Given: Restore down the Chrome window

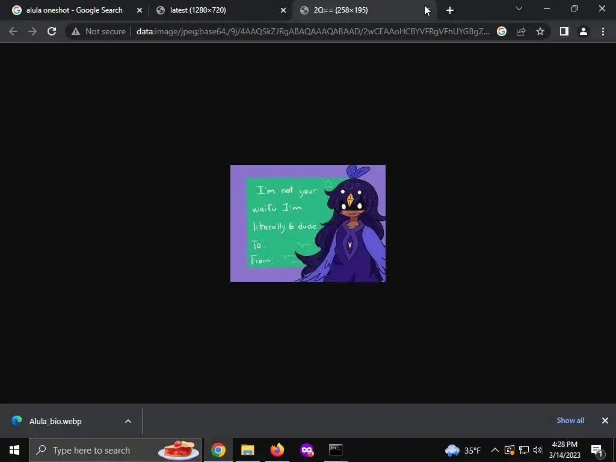Looking at the screenshot, I should (x=574, y=8).
